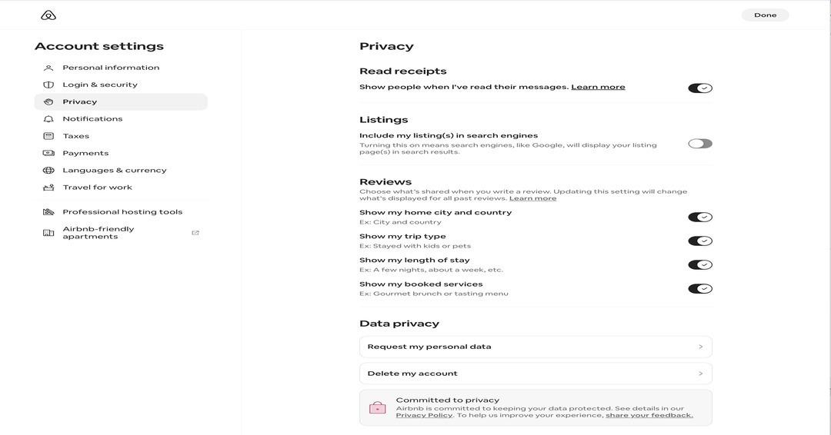Click the Languages & currency globe icon

pos(48,171)
